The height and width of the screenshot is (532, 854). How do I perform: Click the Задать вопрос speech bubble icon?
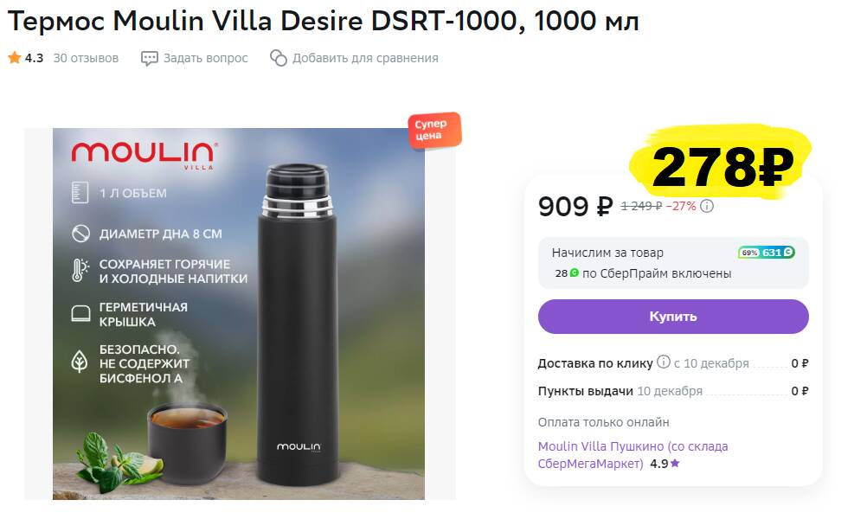point(149,58)
